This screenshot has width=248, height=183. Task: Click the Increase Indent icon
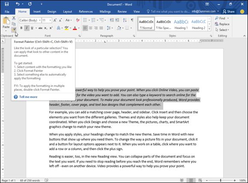point(117,20)
